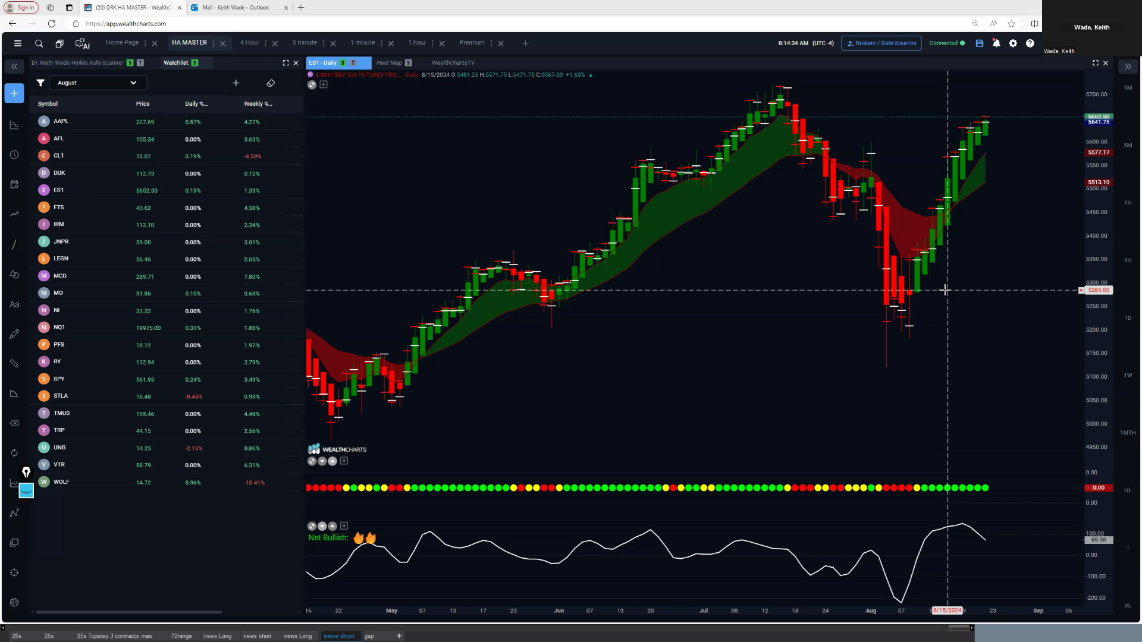Collapse the left panel with double chevron
1142x642 pixels.
[x=14, y=67]
